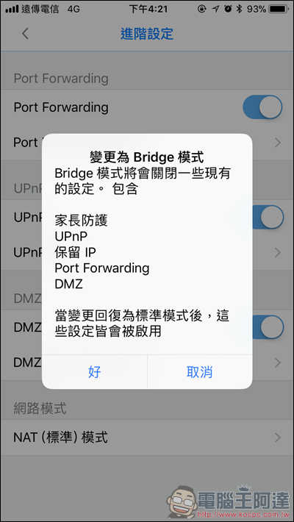Select the NAT (標準) 模式 row
Viewport: 294px width, 522px height.
tap(147, 437)
